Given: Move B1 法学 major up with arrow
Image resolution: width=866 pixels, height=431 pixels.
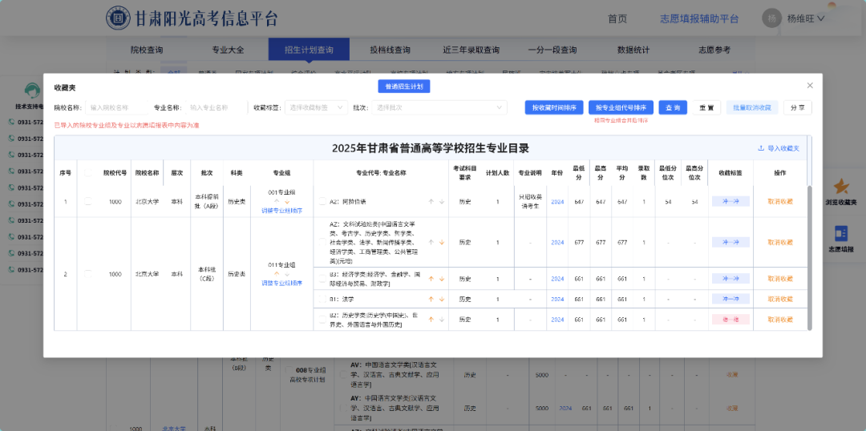Looking at the screenshot, I should (x=431, y=299).
